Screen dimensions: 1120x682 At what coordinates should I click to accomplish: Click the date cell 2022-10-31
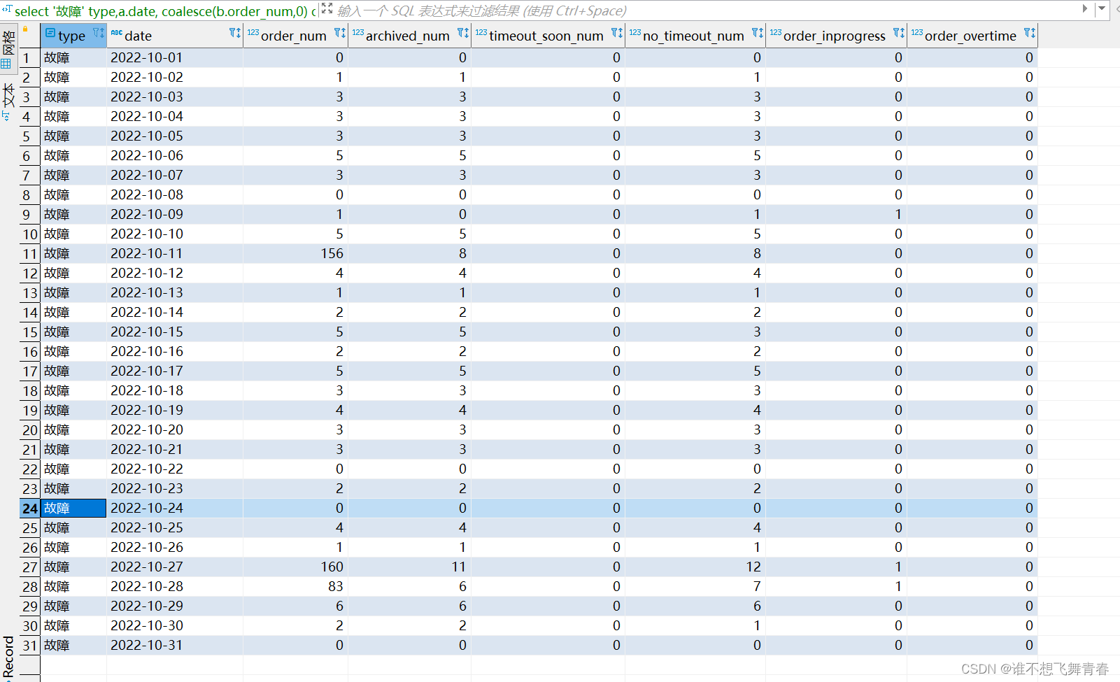pyautogui.click(x=175, y=645)
